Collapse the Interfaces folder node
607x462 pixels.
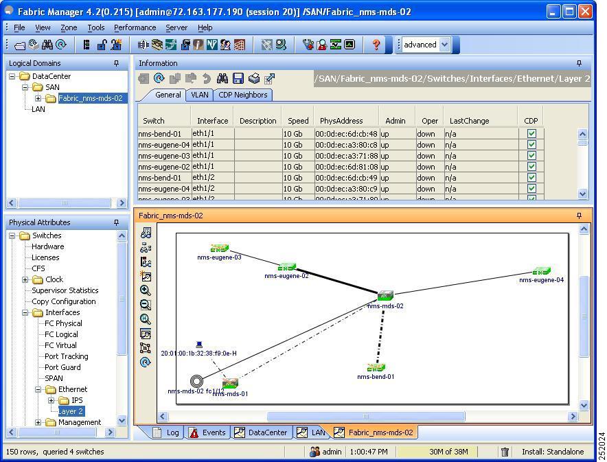pos(25,312)
